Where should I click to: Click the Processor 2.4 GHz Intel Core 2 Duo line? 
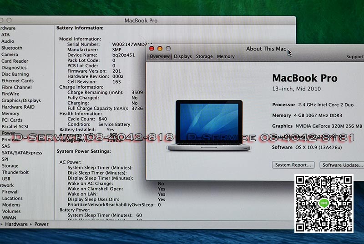point(313,105)
